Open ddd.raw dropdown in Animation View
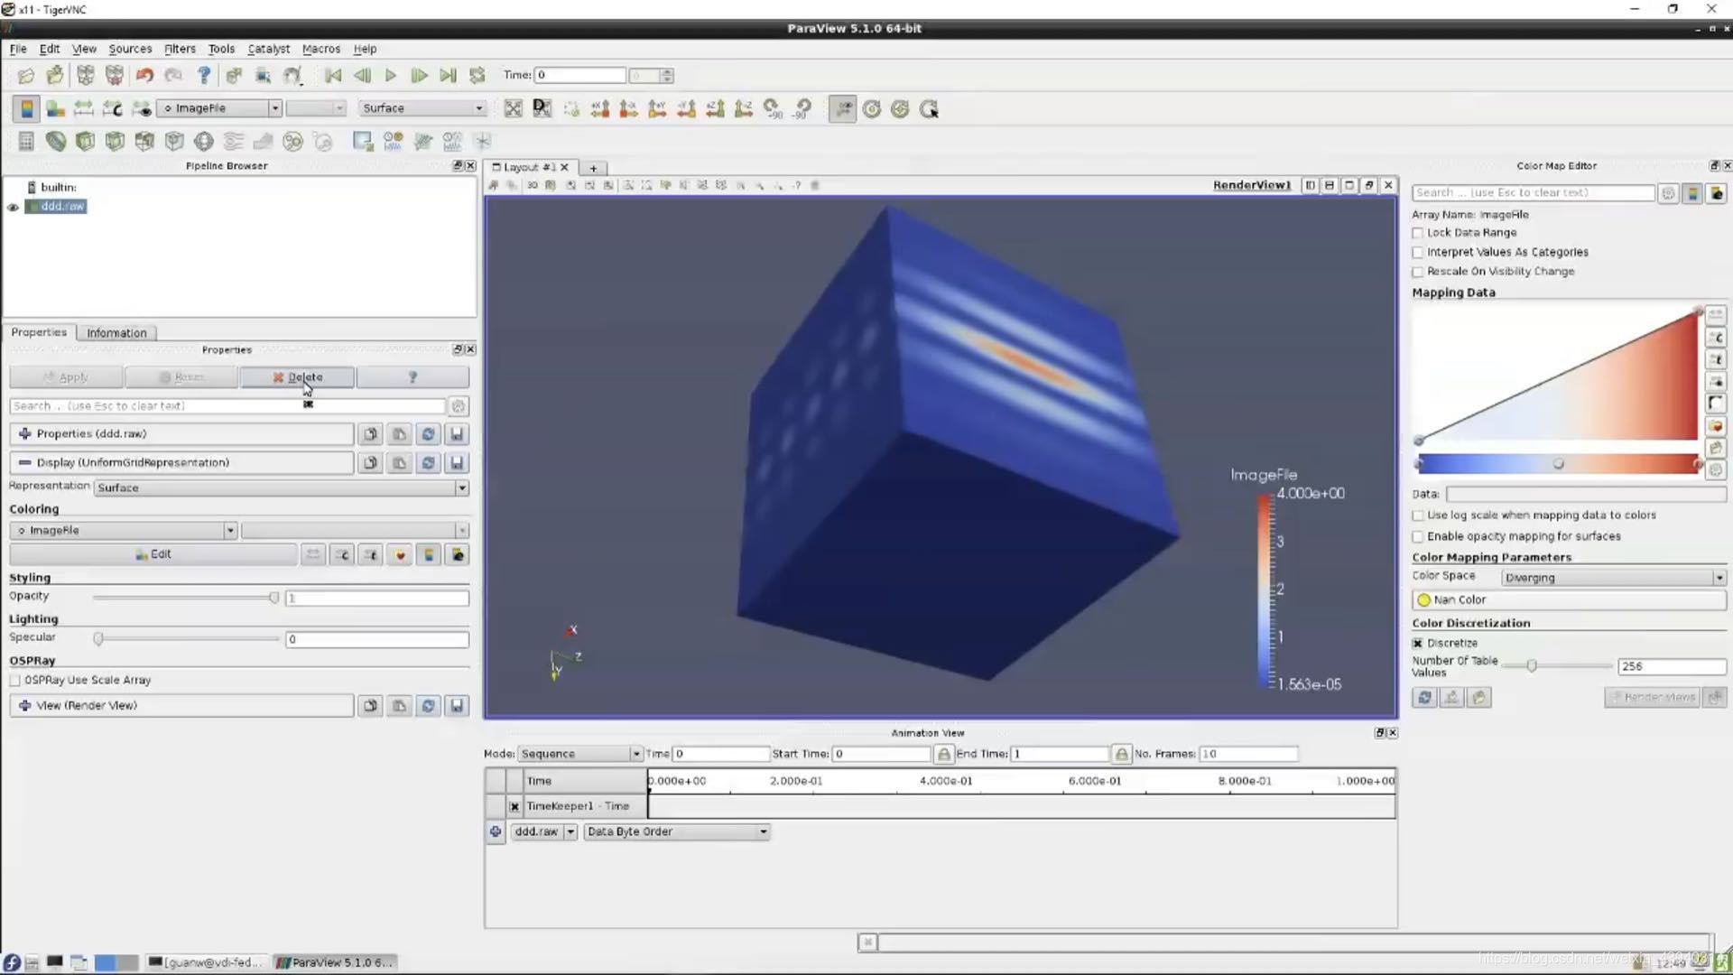 544,831
